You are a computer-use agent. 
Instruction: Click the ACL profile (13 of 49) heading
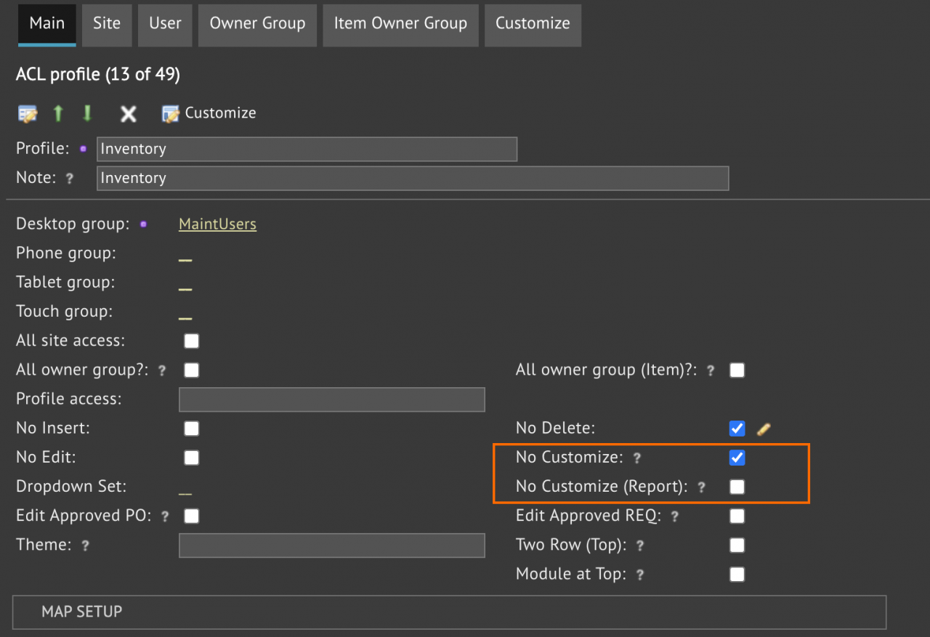coord(98,74)
